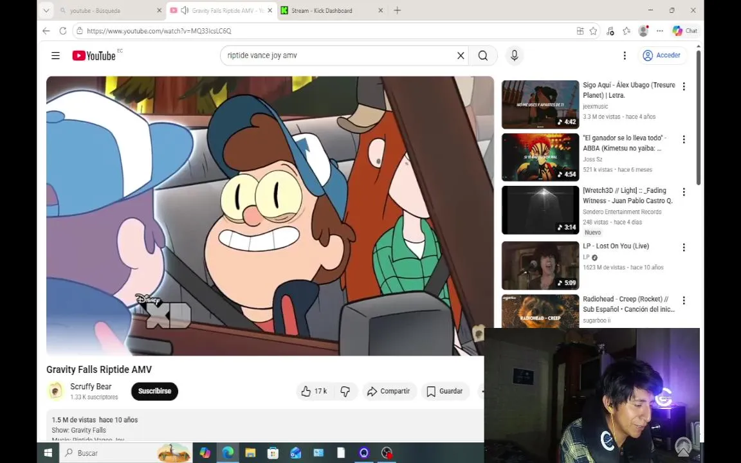The width and height of the screenshot is (741, 463).
Task: Bookmark this page with the star icon
Action: tap(594, 31)
